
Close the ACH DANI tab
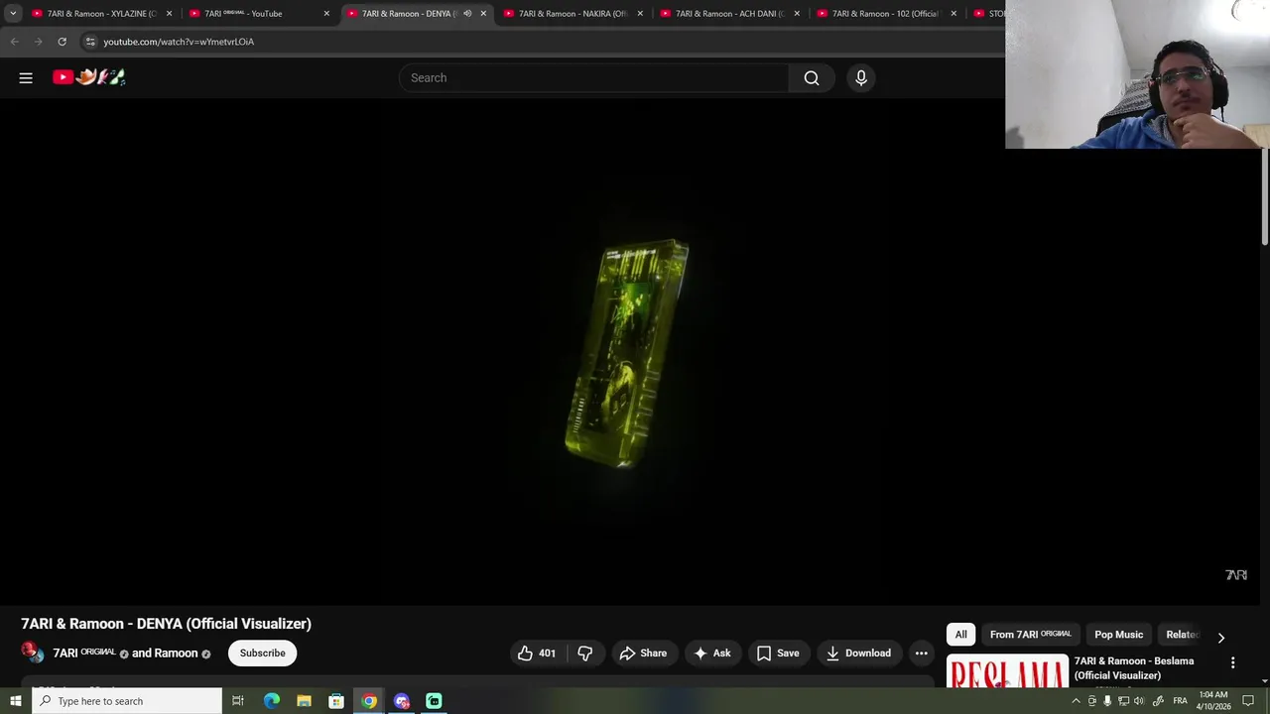click(797, 14)
